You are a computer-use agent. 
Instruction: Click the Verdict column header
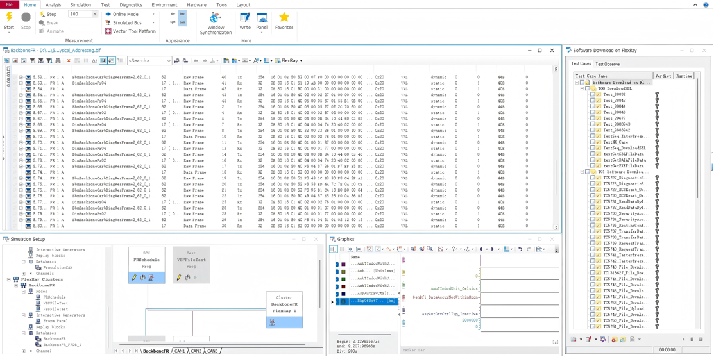(x=663, y=76)
